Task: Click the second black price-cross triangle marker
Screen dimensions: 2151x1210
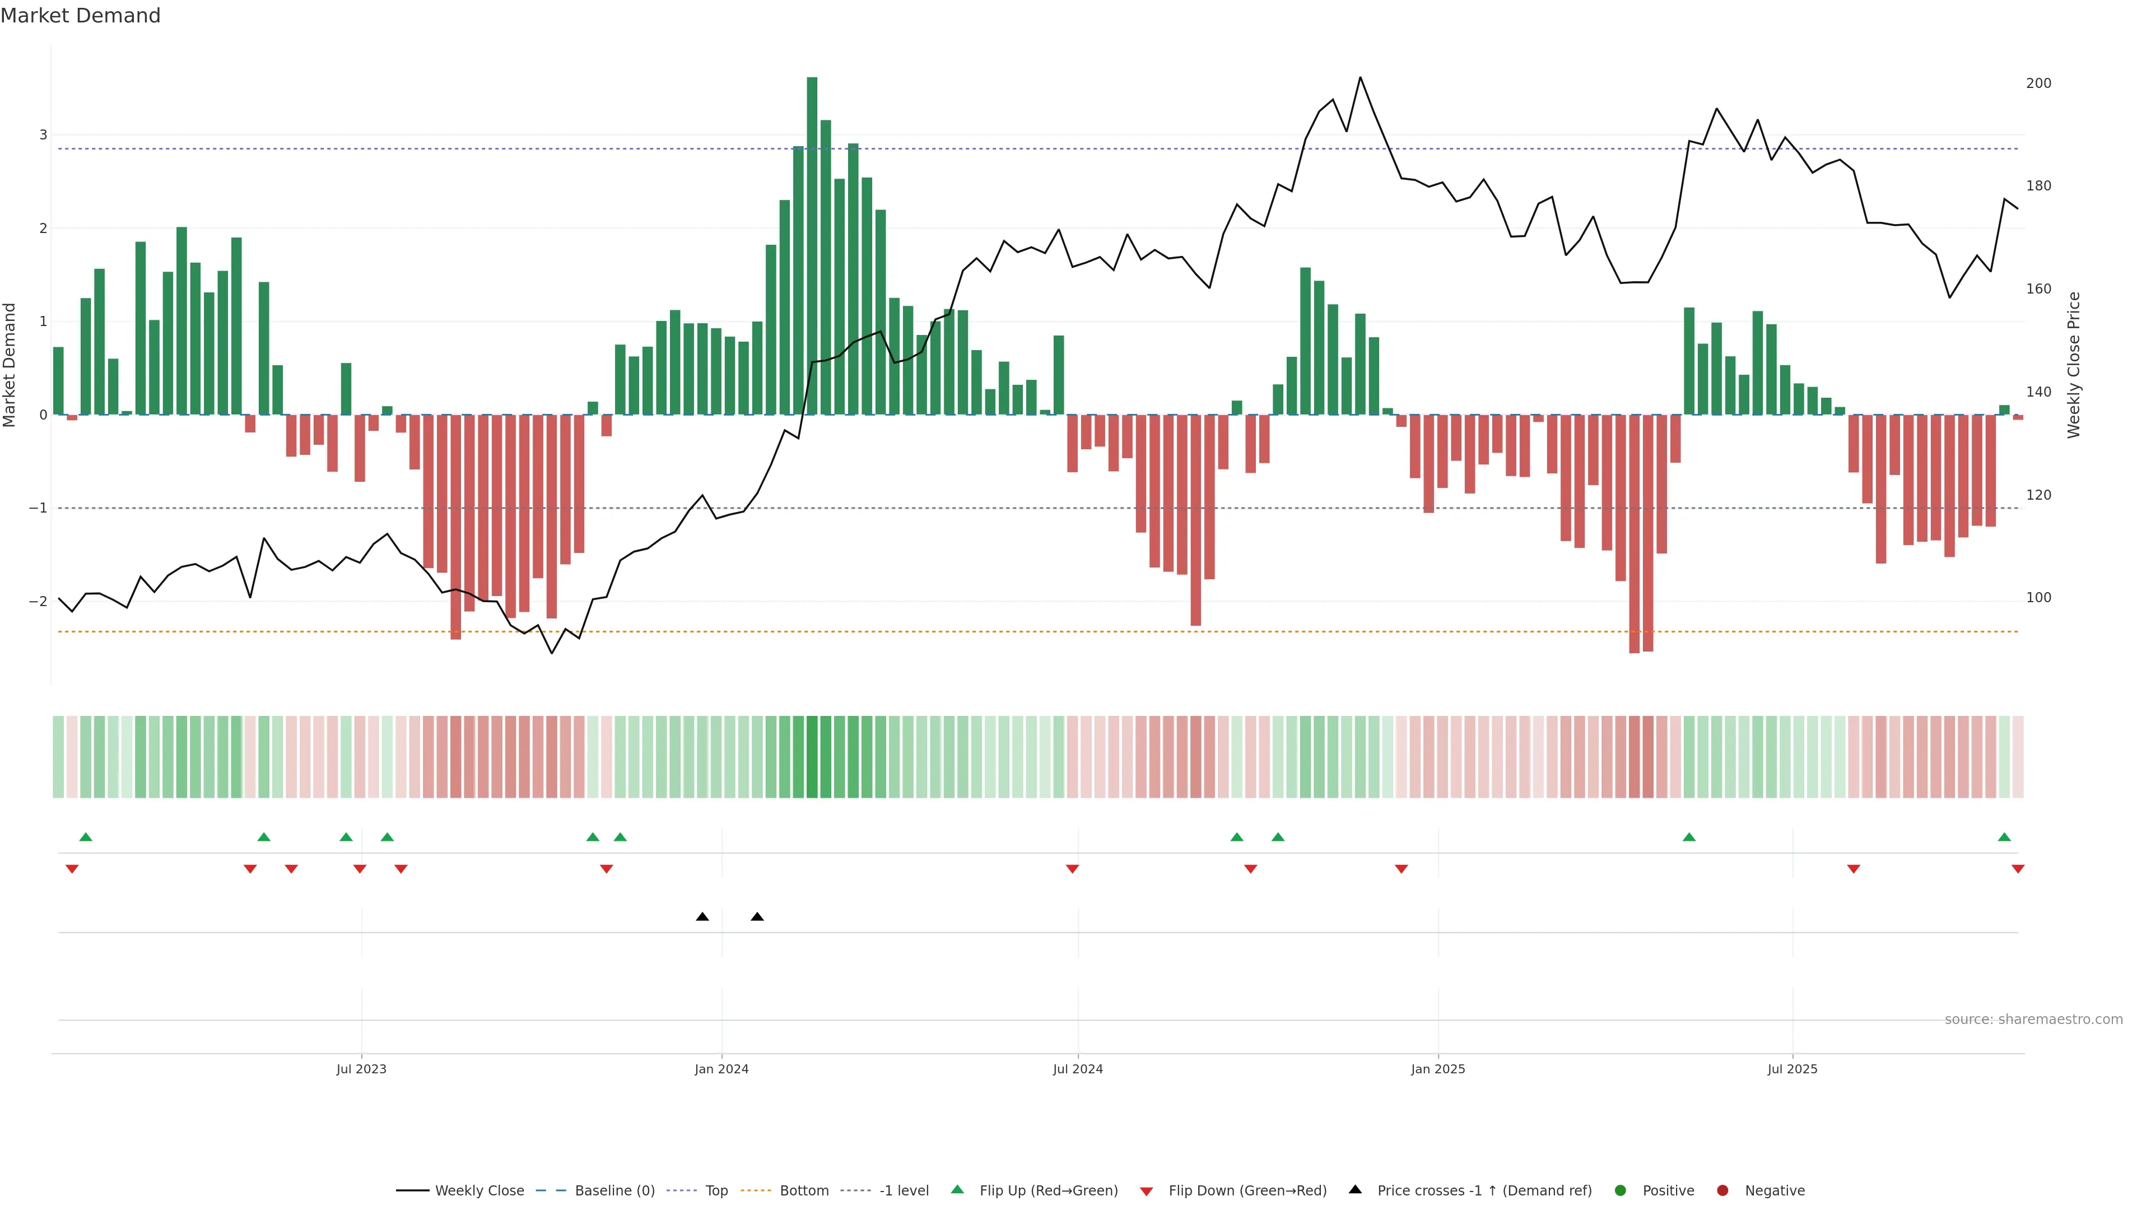Action: (x=757, y=917)
